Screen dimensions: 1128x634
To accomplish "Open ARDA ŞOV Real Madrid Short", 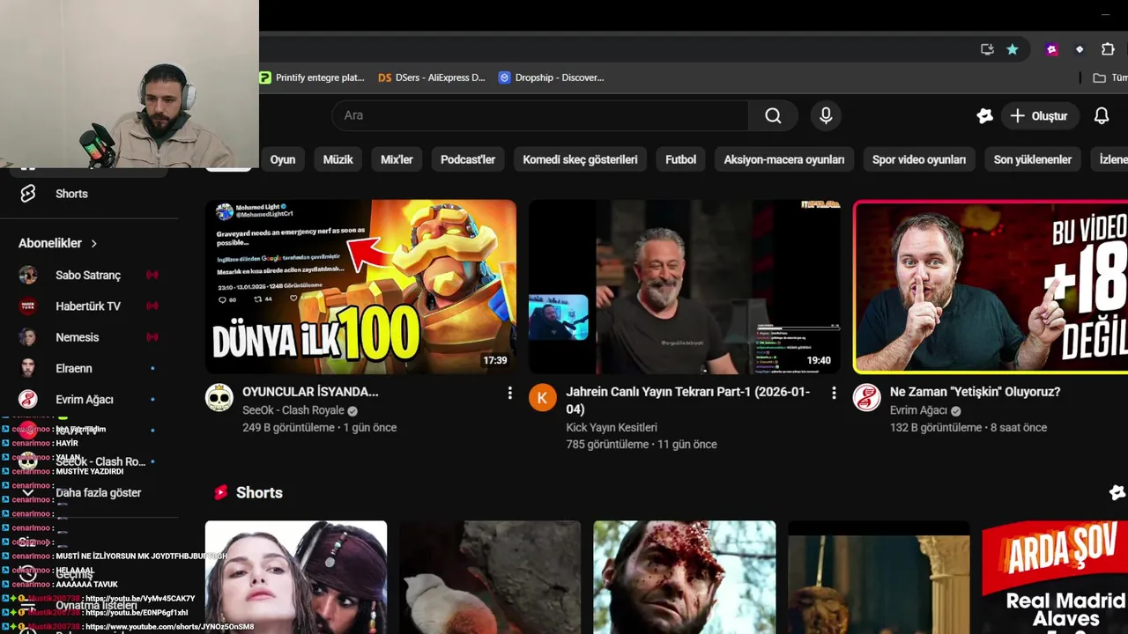I will 1055,577.
